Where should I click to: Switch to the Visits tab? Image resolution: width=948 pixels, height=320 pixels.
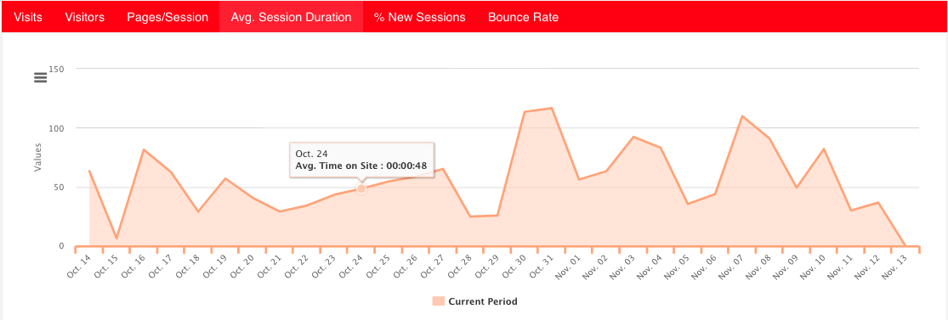(28, 17)
